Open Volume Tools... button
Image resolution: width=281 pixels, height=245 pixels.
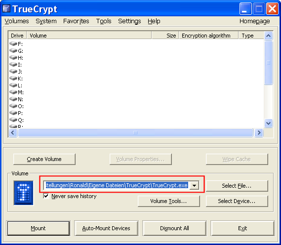tap(168, 201)
